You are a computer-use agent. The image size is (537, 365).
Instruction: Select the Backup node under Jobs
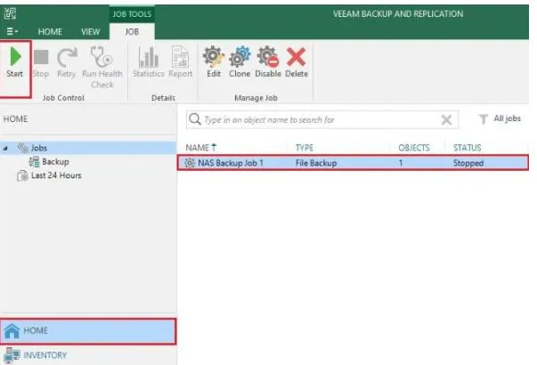(x=55, y=162)
